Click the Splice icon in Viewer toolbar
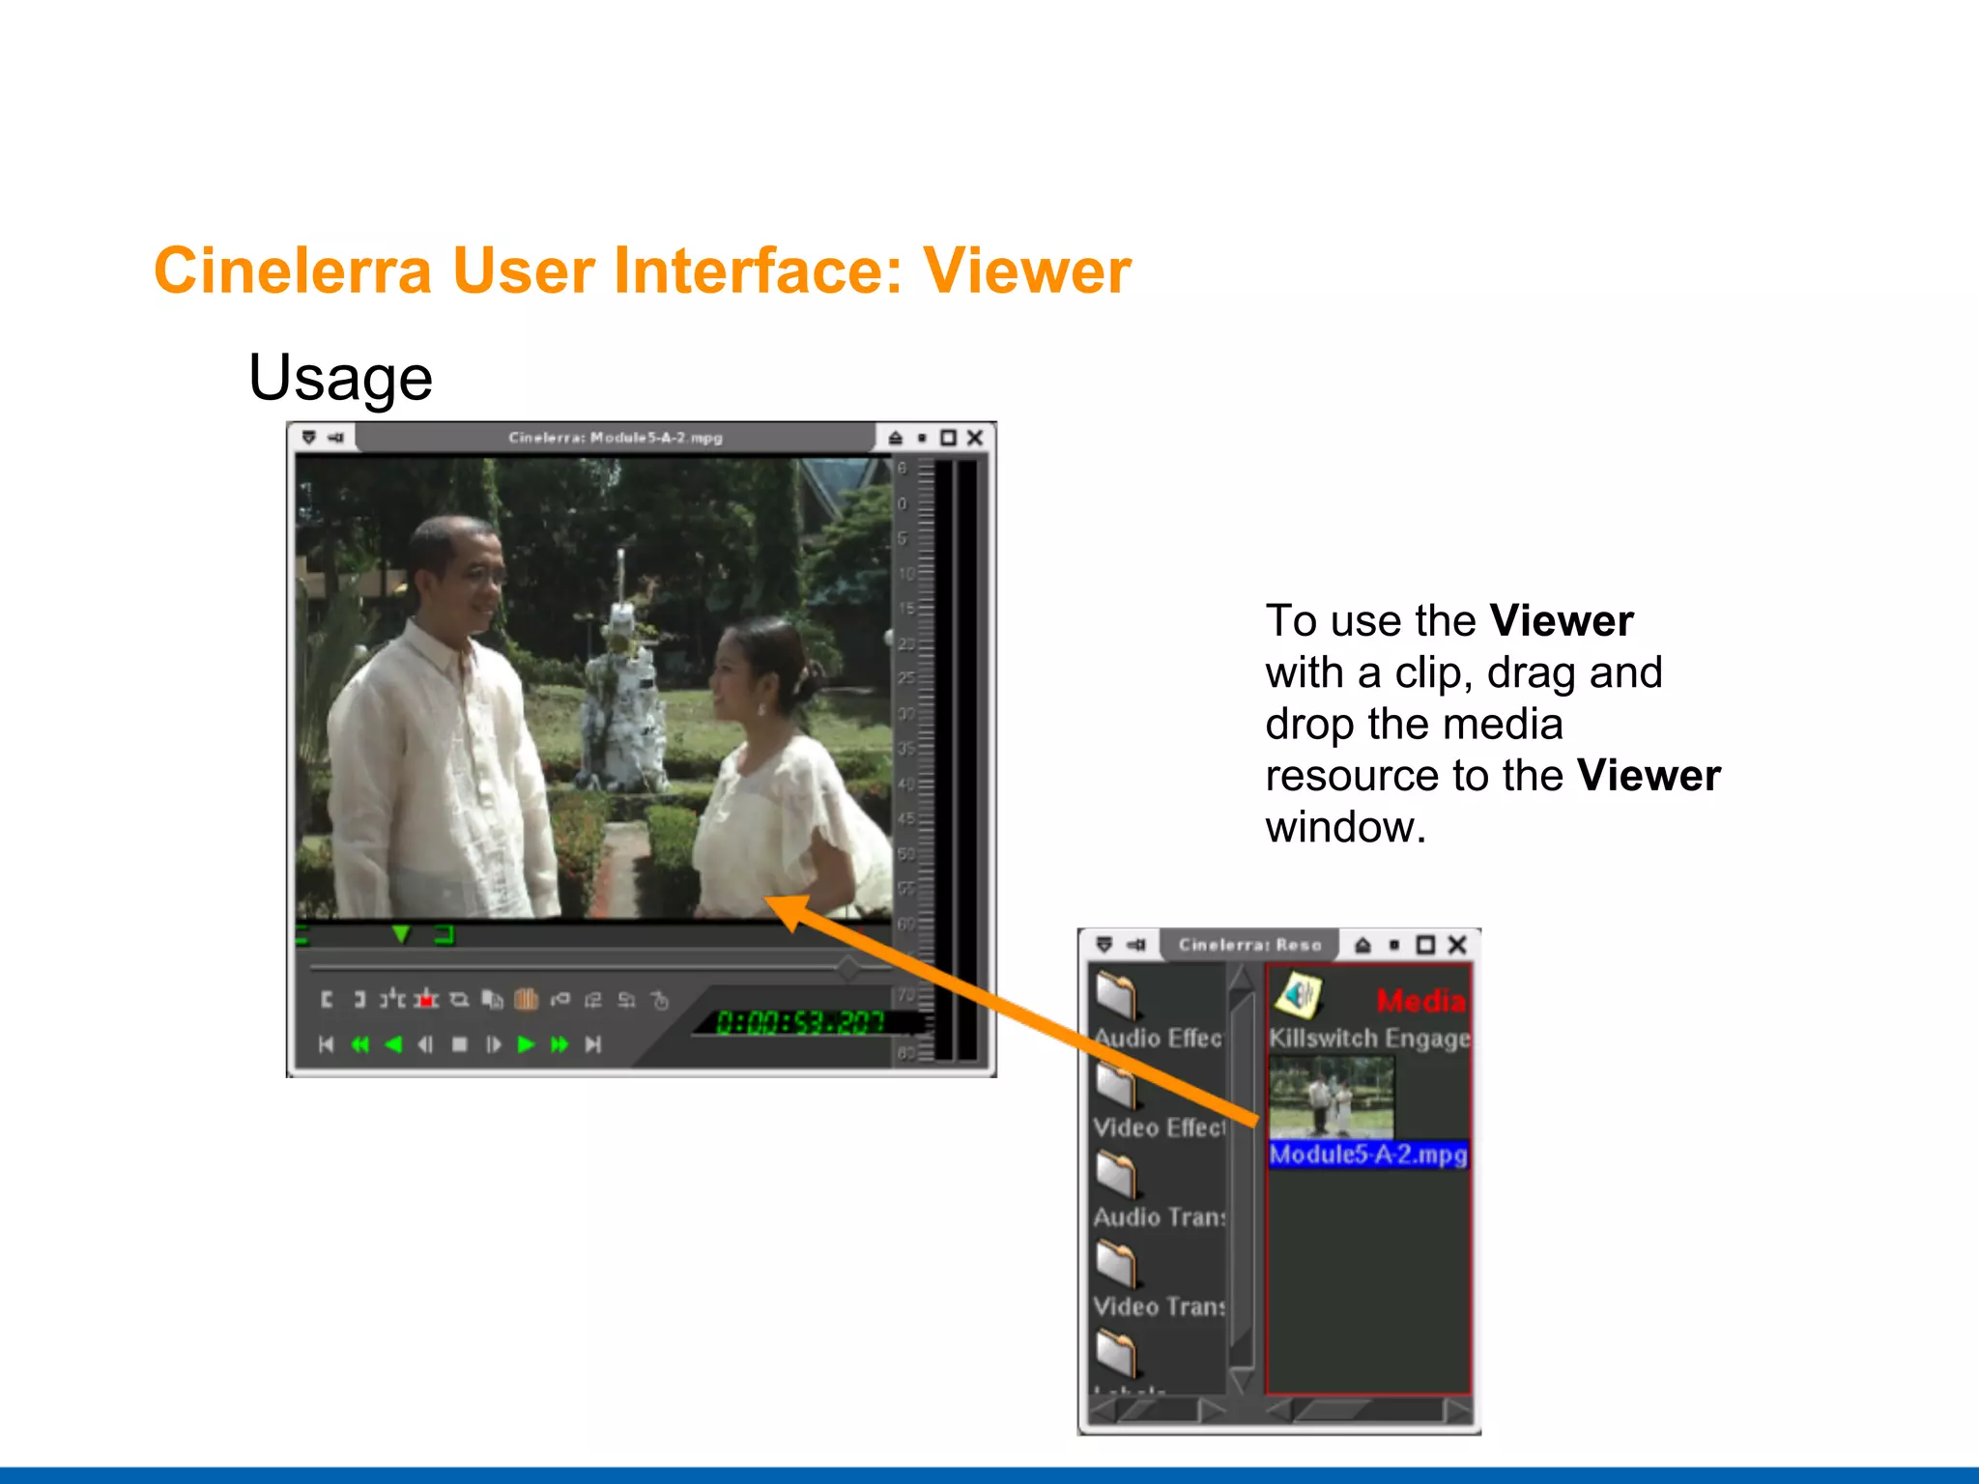The image size is (1979, 1484). tap(392, 999)
